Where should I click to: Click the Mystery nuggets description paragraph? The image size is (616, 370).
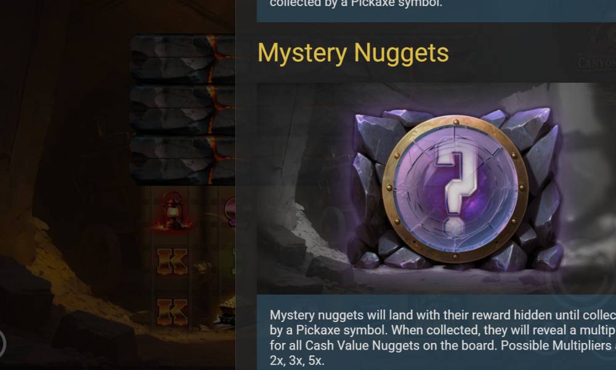click(x=443, y=337)
